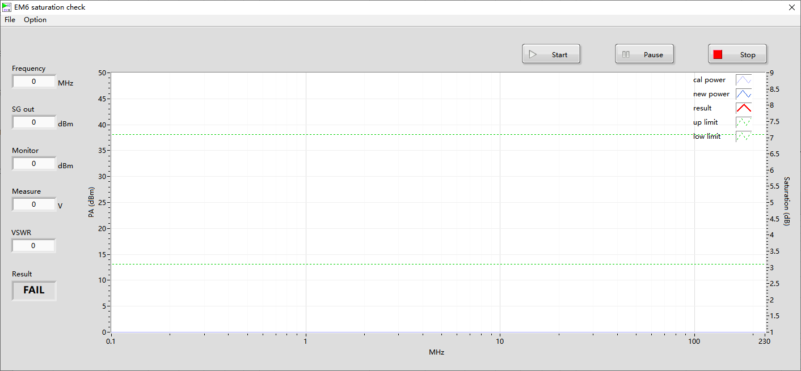Click the 'up limit' legend label
The image size is (801, 371).
(x=705, y=122)
